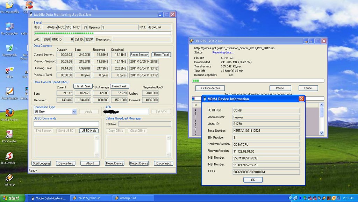
Task: Click the Current Session combined value '16.11MB'
Action: point(119,55)
